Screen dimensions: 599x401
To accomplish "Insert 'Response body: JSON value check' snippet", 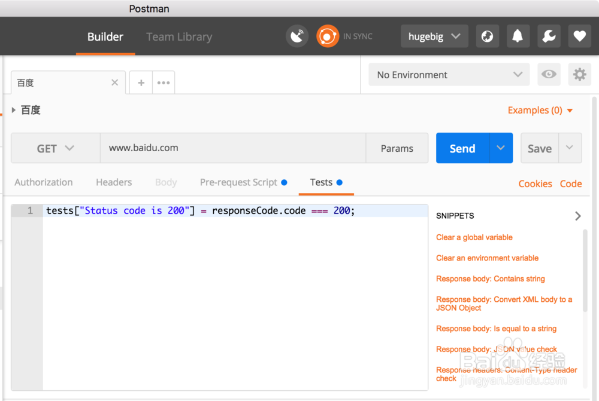I will pos(496,349).
